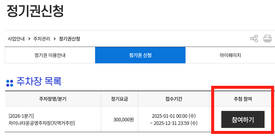Select the bold 정기권신청 breadcrumb item
The height and width of the screenshot is (139, 275).
click(x=69, y=39)
